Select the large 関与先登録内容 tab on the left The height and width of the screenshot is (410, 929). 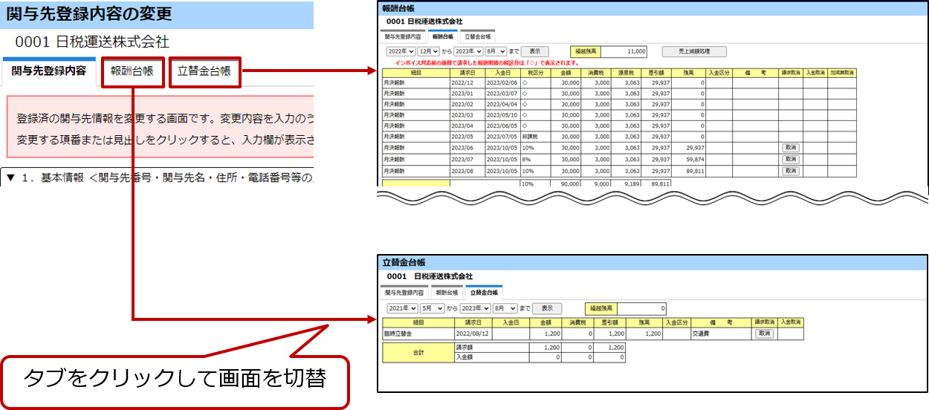pyautogui.click(x=49, y=71)
